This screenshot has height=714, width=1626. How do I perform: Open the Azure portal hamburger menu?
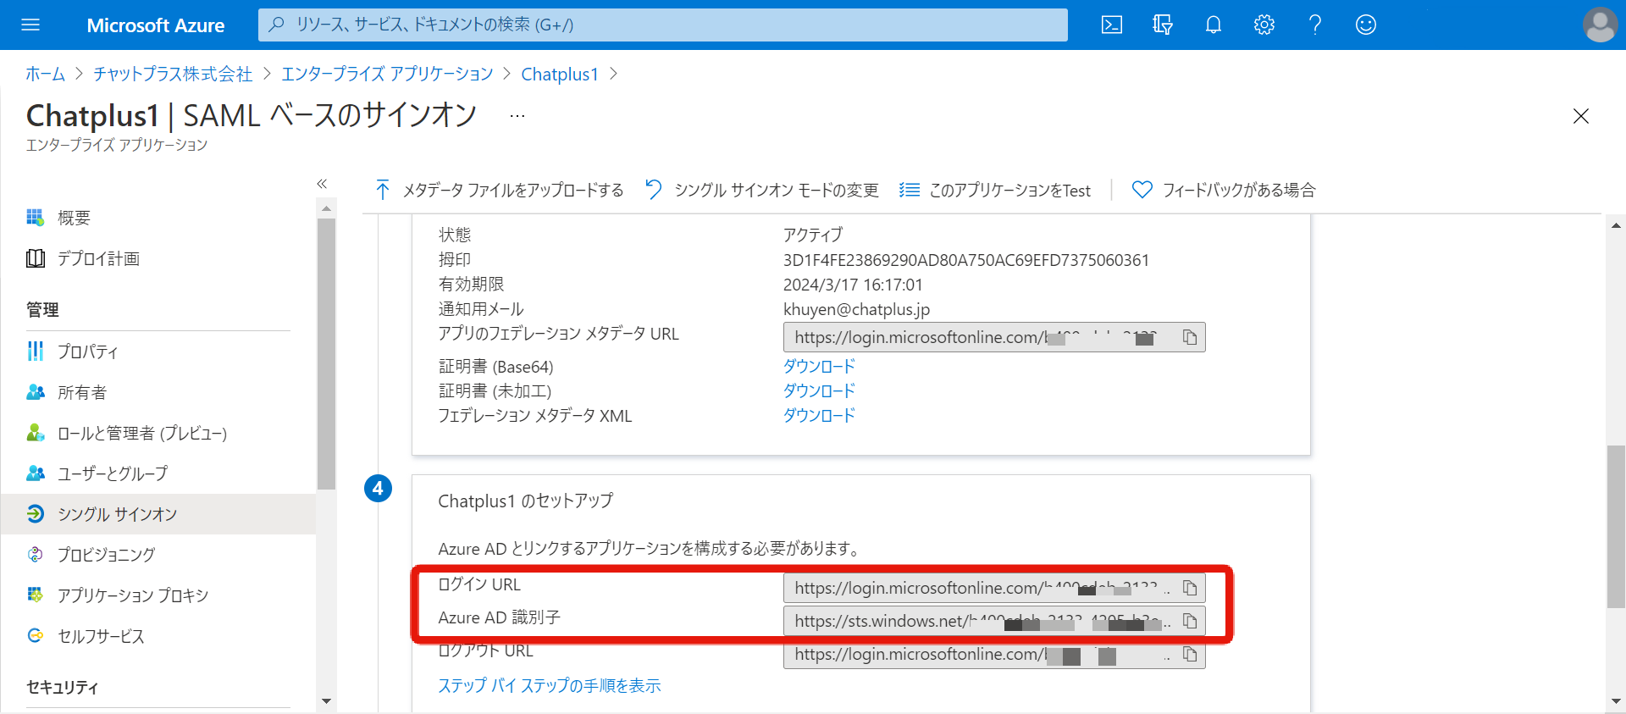click(x=30, y=25)
